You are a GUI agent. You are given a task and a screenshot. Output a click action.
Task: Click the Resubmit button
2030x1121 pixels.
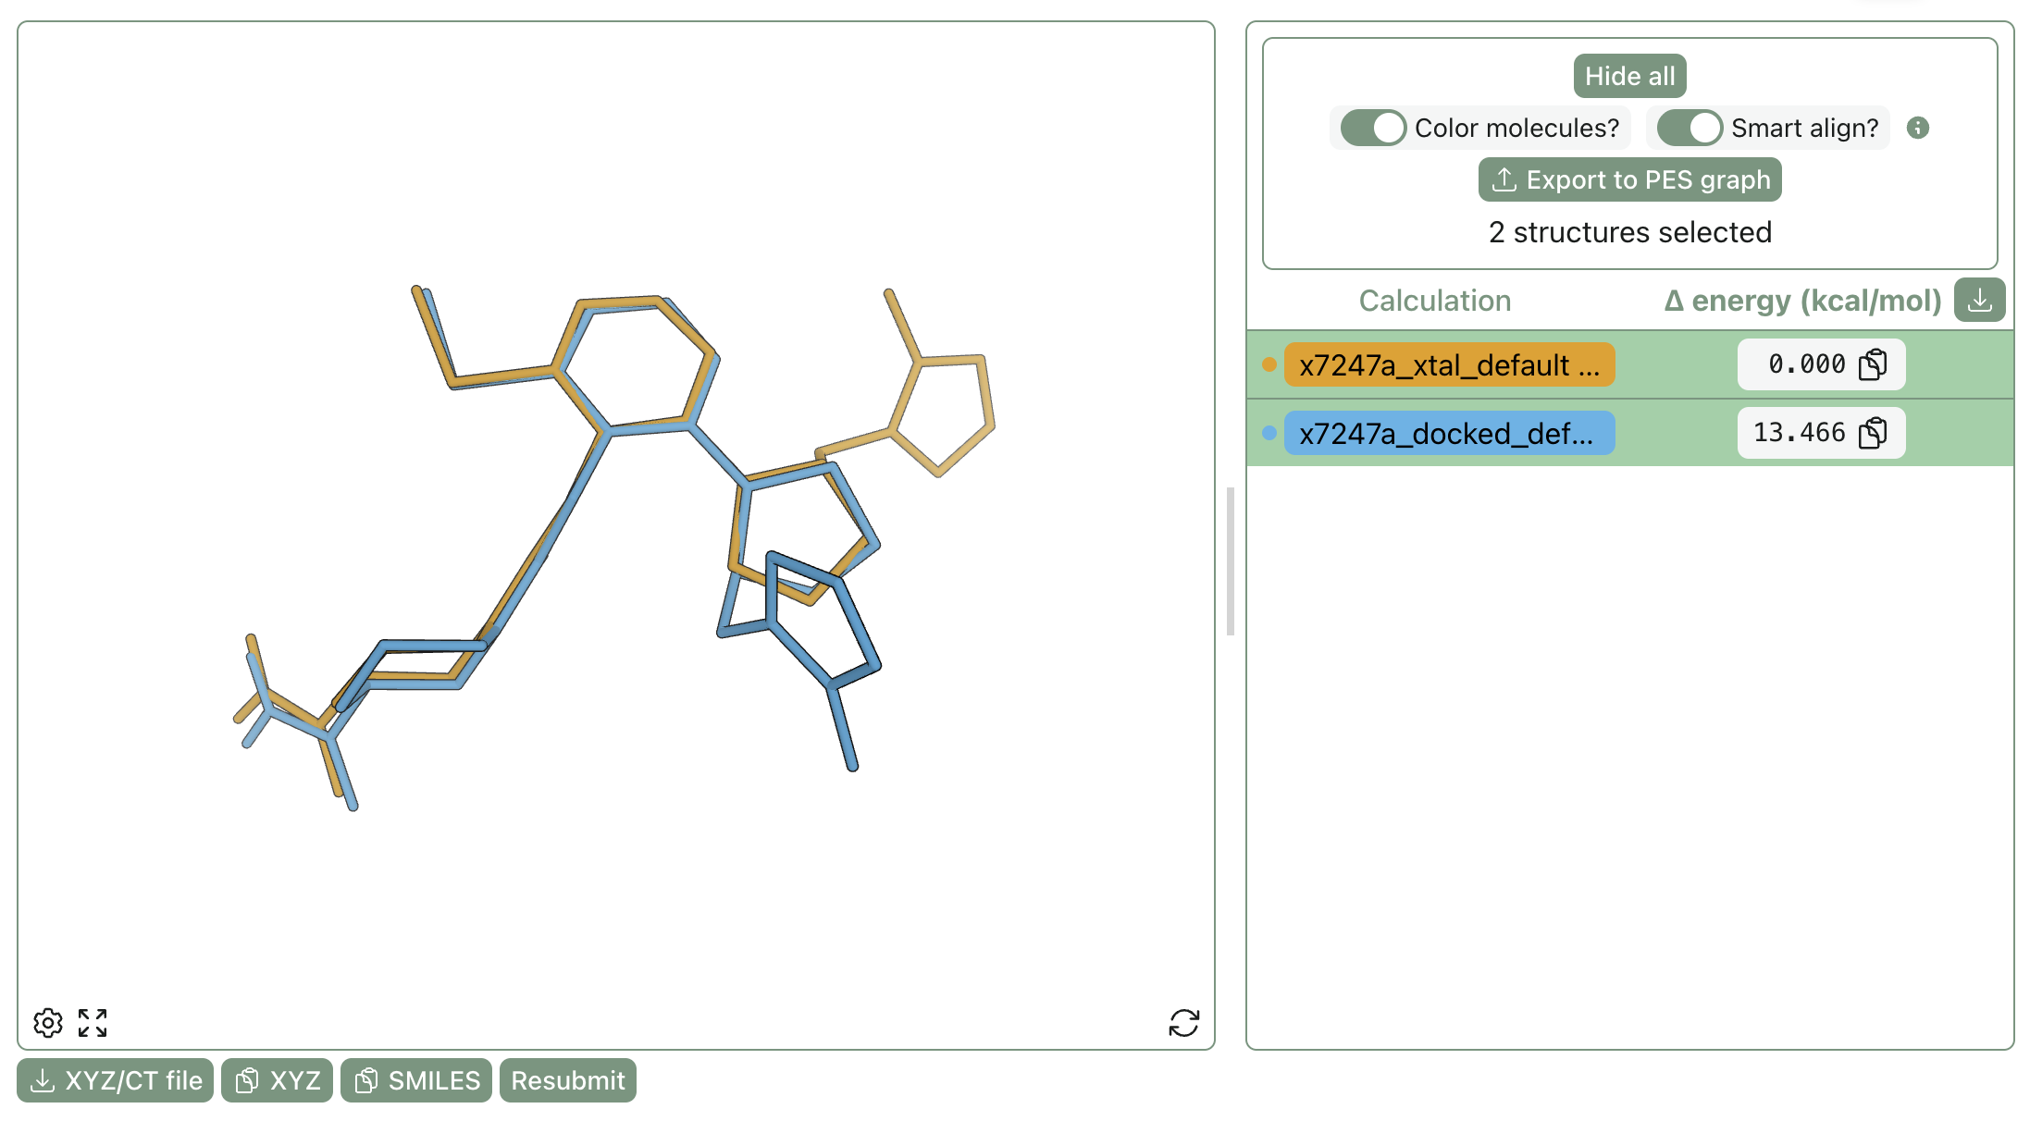(568, 1080)
